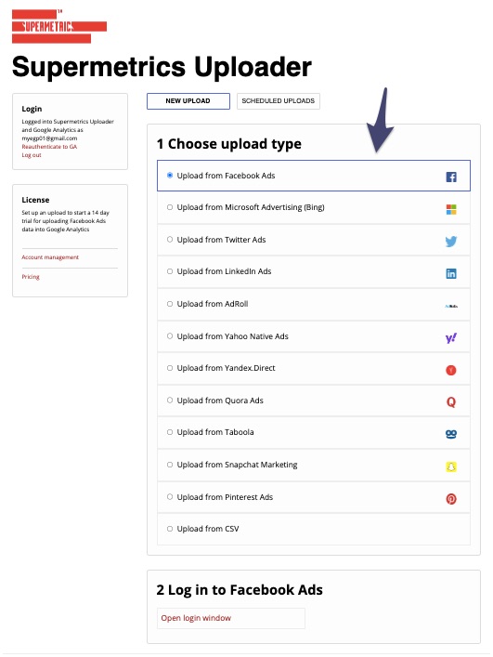Click the LinkedIn logo icon
Image resolution: width=493 pixels, height=657 pixels.
tap(450, 273)
